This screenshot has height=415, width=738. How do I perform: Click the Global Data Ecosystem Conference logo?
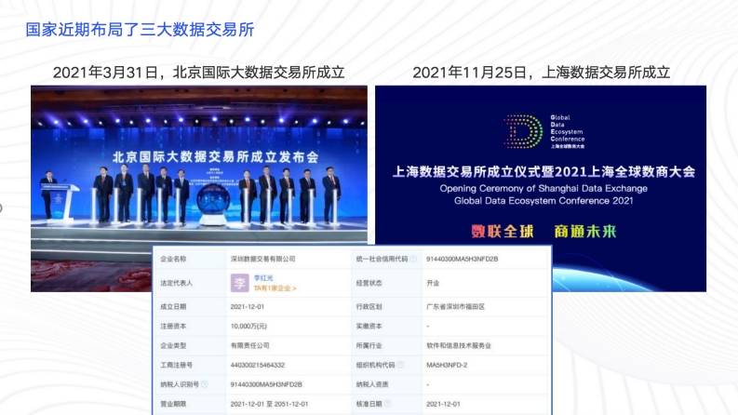[544, 132]
